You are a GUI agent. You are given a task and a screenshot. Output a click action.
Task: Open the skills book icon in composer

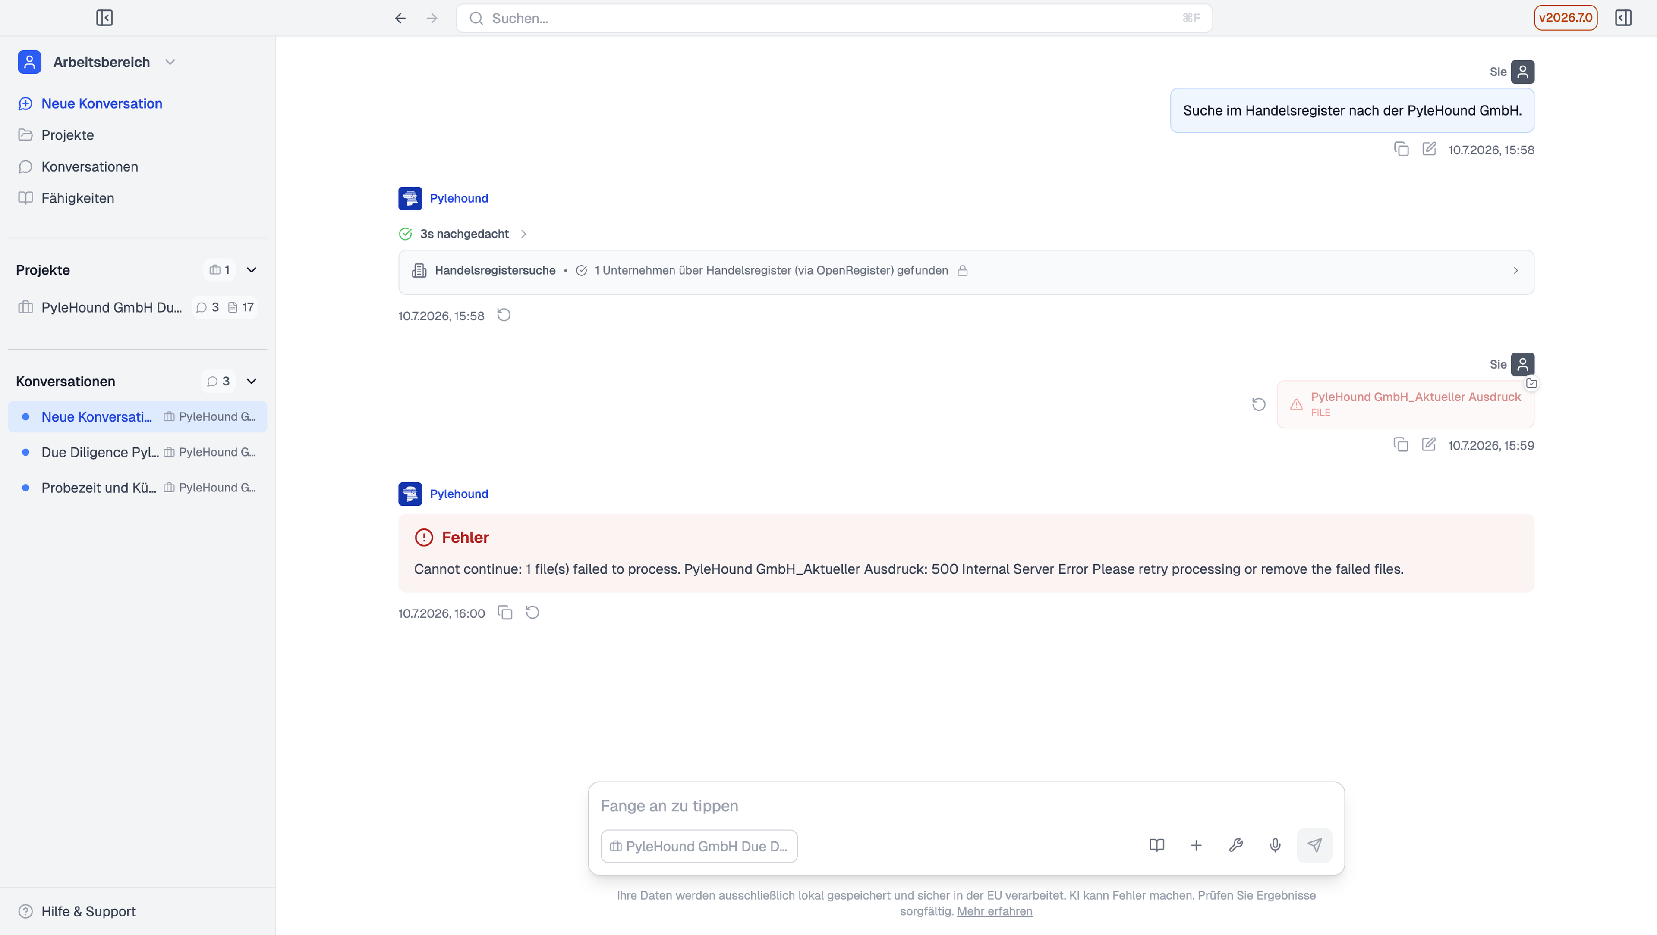point(1156,845)
